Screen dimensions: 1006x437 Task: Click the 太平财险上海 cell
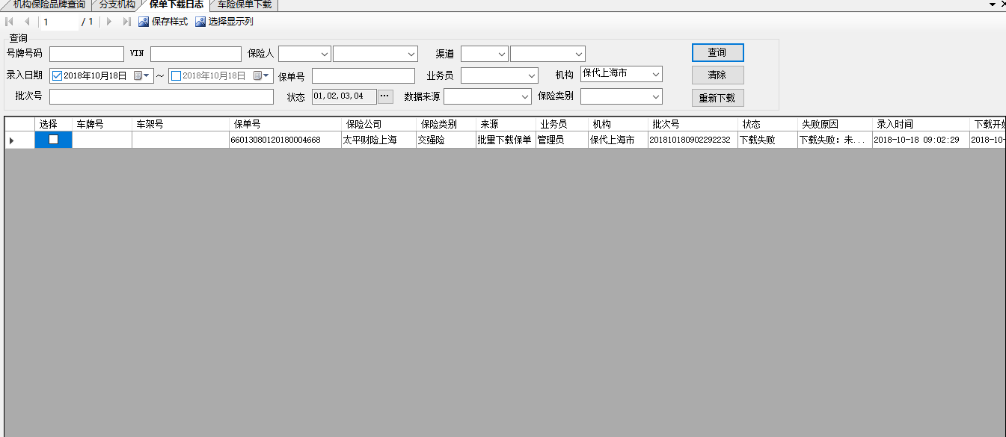(x=378, y=140)
